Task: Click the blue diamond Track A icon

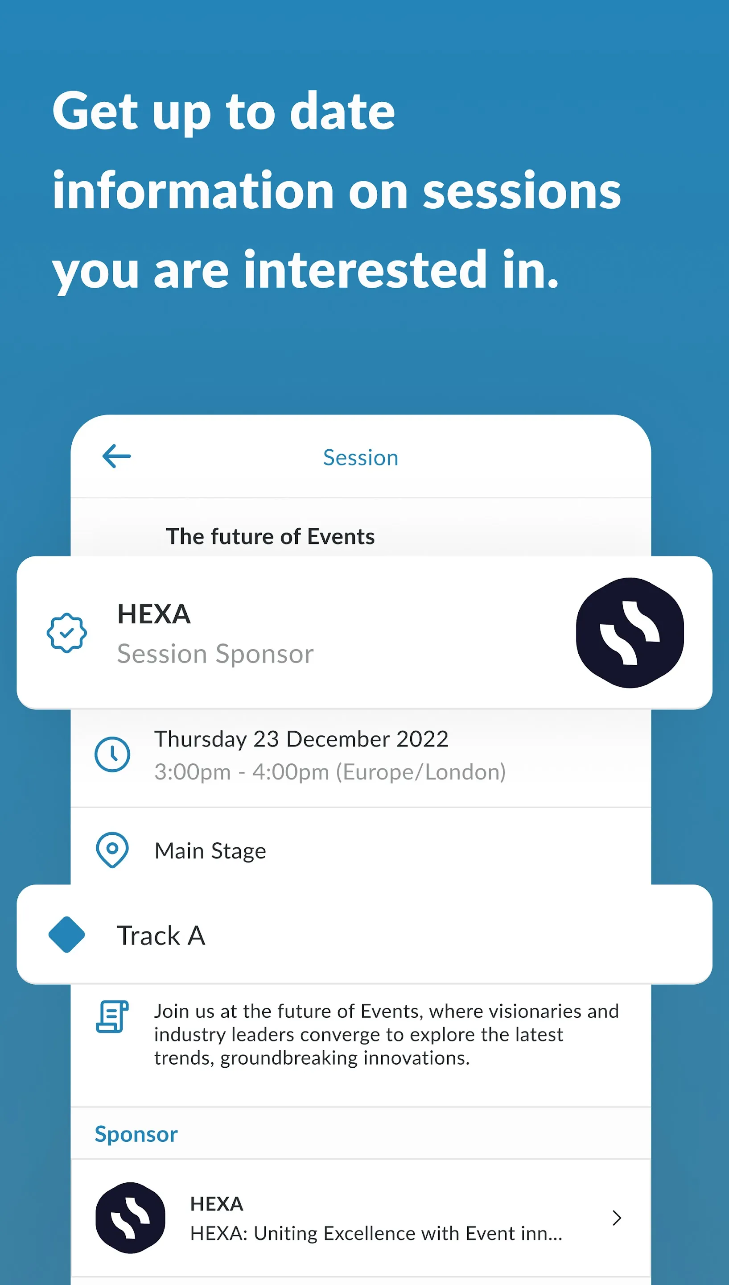Action: (66, 934)
